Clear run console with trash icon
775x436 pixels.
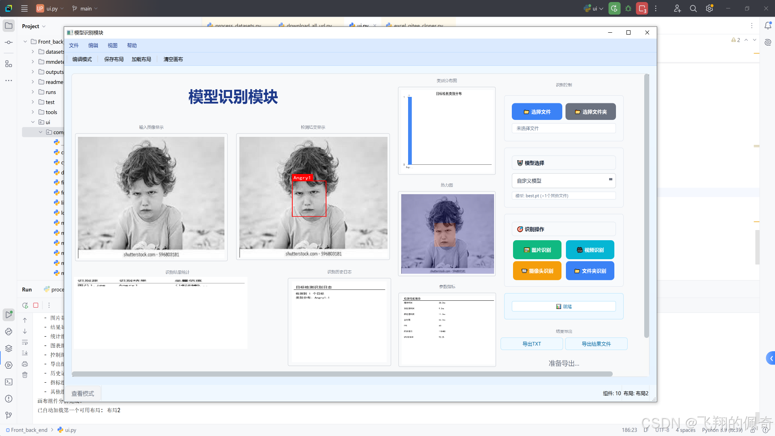(25, 375)
